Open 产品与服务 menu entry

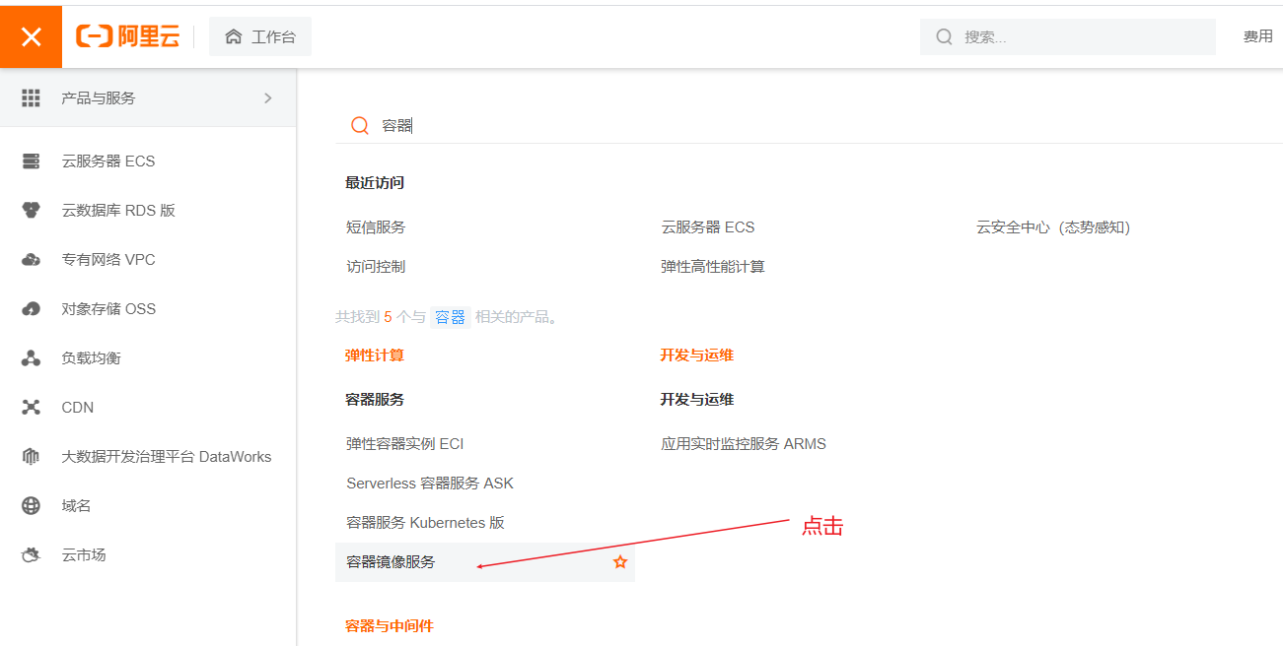(x=148, y=97)
